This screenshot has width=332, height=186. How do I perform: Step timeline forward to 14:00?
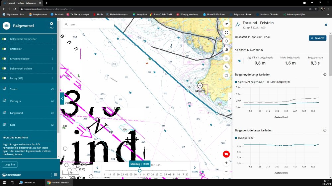click(x=195, y=169)
